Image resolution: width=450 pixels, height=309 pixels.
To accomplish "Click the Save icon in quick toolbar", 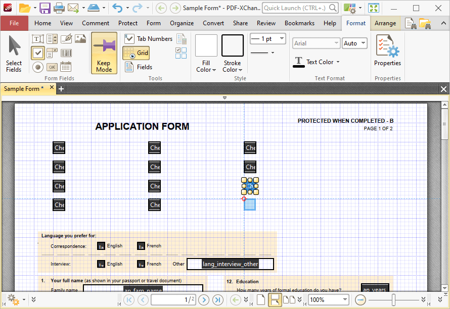I will click(45, 8).
